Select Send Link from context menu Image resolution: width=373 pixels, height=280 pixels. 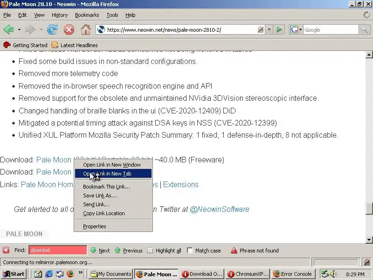pyautogui.click(x=113, y=204)
